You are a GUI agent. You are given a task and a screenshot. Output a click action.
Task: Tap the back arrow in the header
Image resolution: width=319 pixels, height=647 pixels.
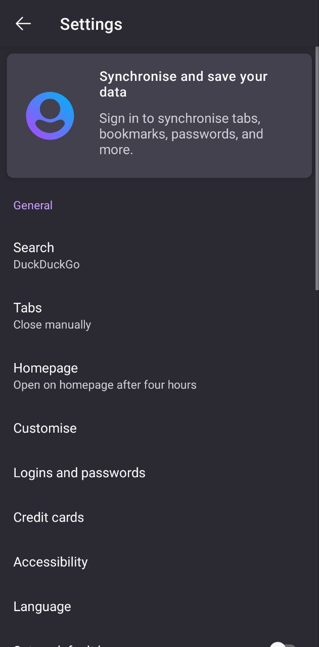pyautogui.click(x=23, y=24)
